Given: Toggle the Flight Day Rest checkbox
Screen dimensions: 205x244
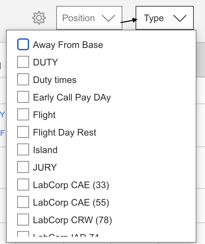Looking at the screenshot, I should [23, 132].
